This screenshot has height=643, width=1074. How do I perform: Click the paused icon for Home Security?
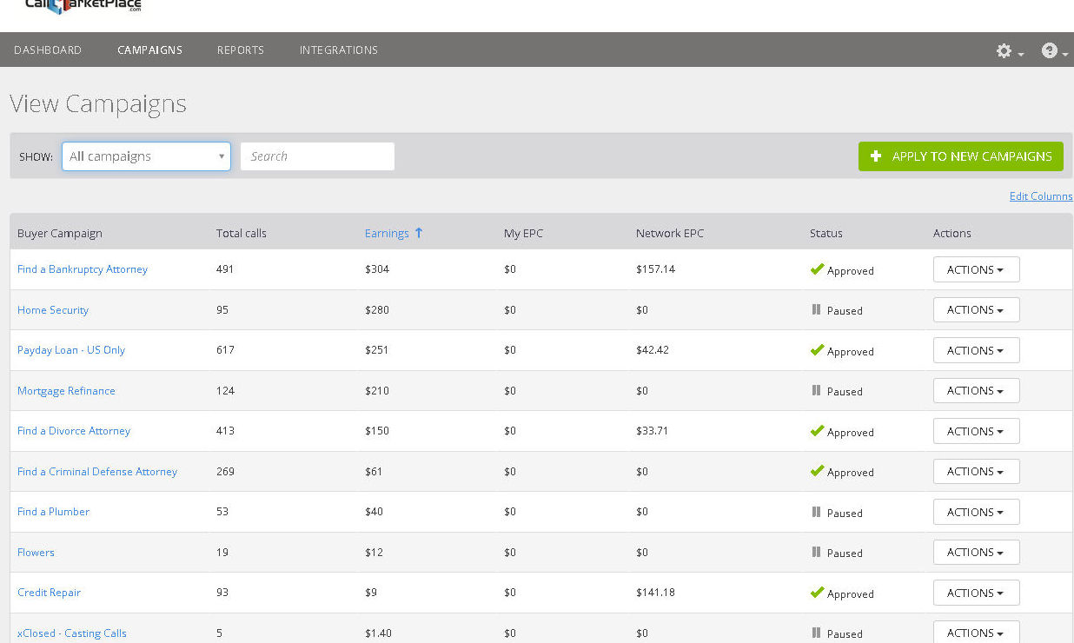coord(816,309)
